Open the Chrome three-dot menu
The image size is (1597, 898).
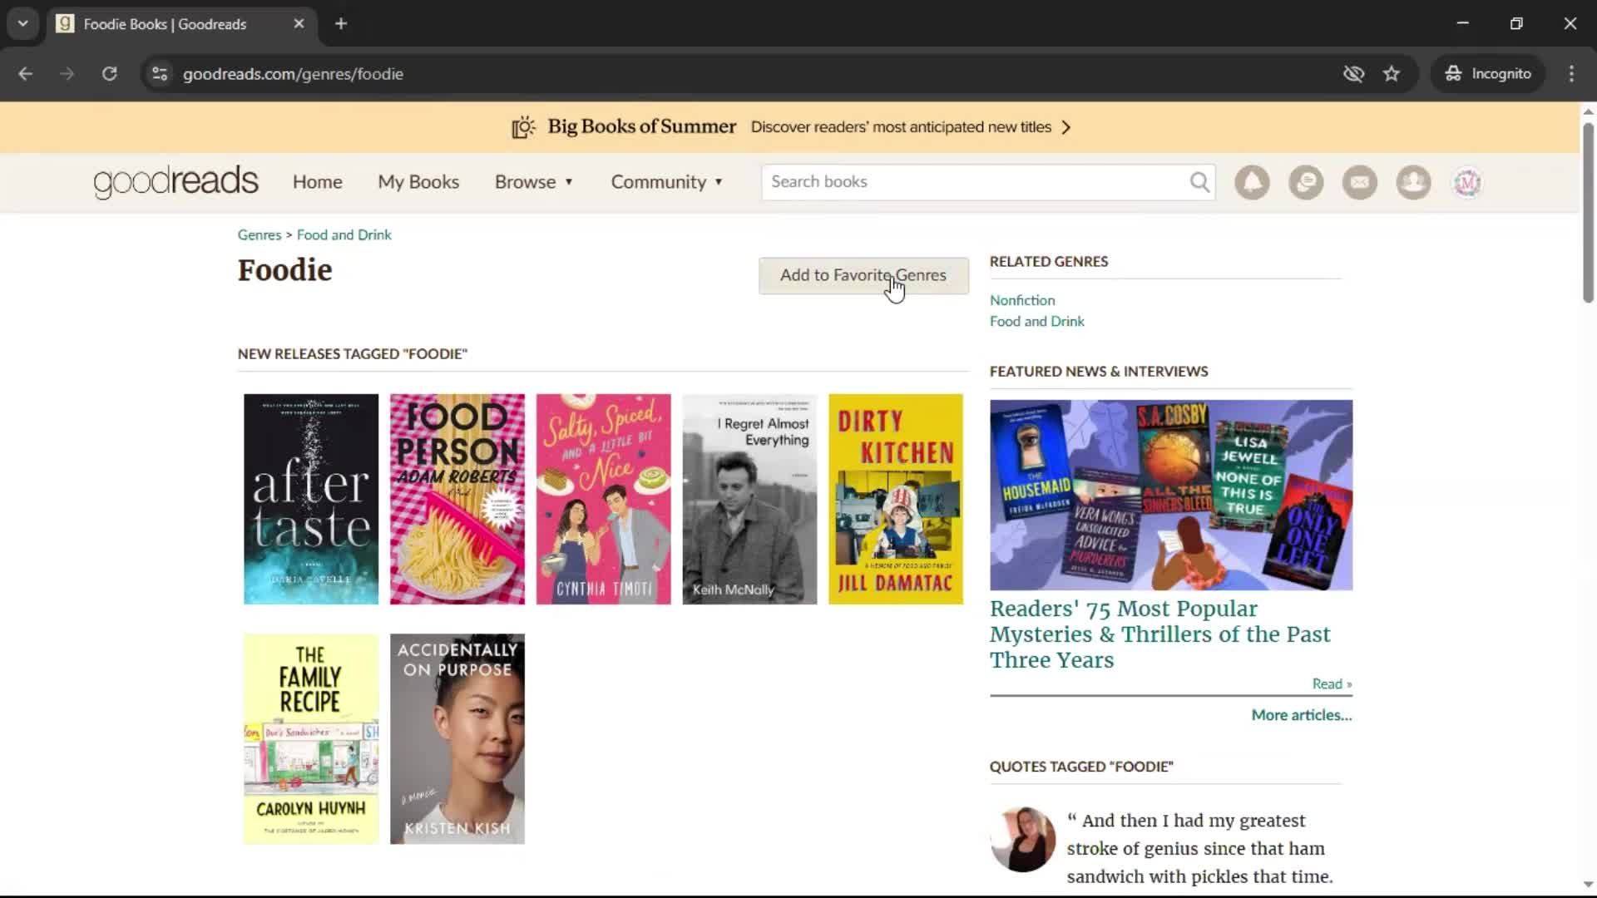point(1571,74)
